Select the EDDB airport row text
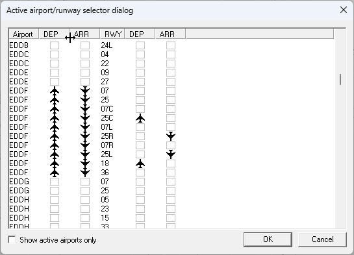354x255 pixels. tap(19, 45)
